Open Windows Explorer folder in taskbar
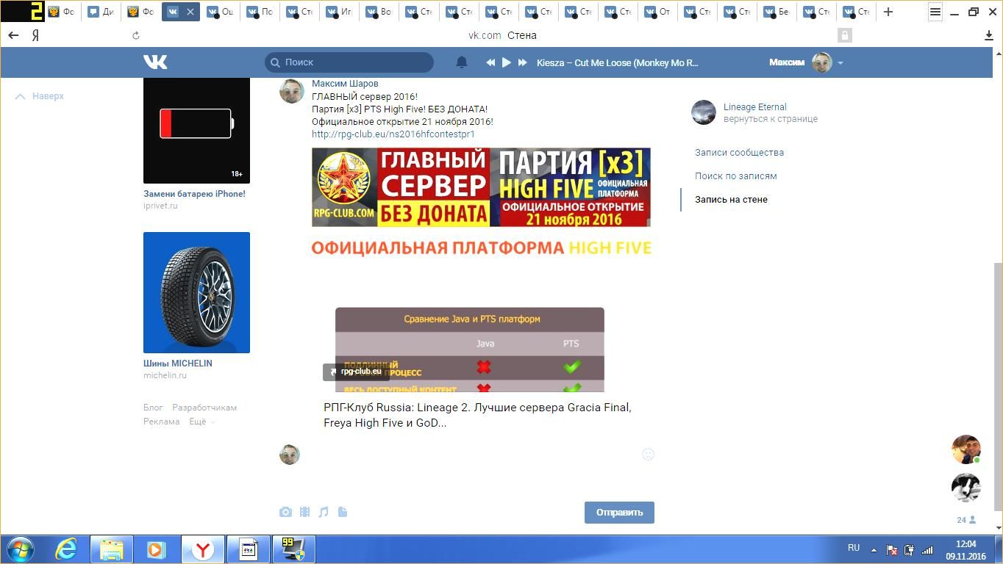The width and height of the screenshot is (1003, 564). (x=112, y=549)
